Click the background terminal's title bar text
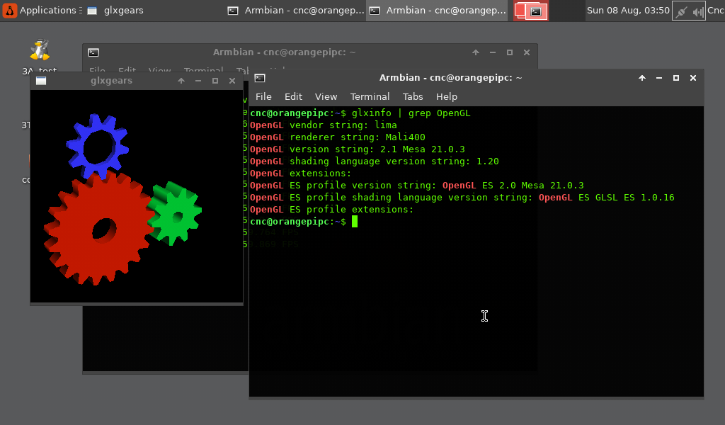This screenshot has width=725, height=425. click(285, 52)
